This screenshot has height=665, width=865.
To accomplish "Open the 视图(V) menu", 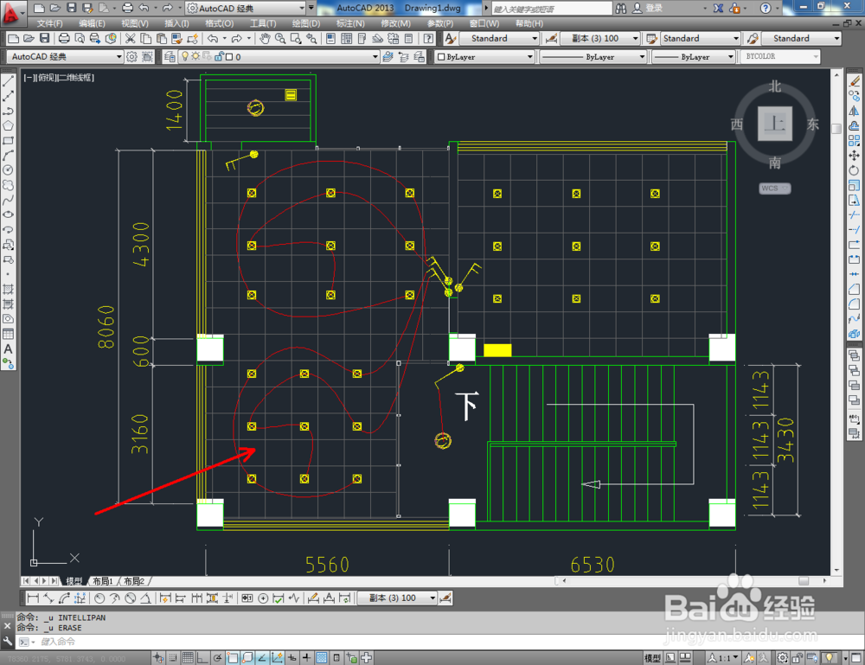I will tap(135, 23).
